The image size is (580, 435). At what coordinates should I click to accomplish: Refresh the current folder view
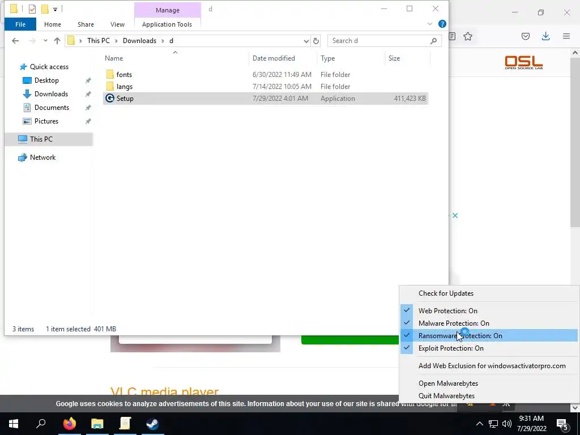coord(316,41)
